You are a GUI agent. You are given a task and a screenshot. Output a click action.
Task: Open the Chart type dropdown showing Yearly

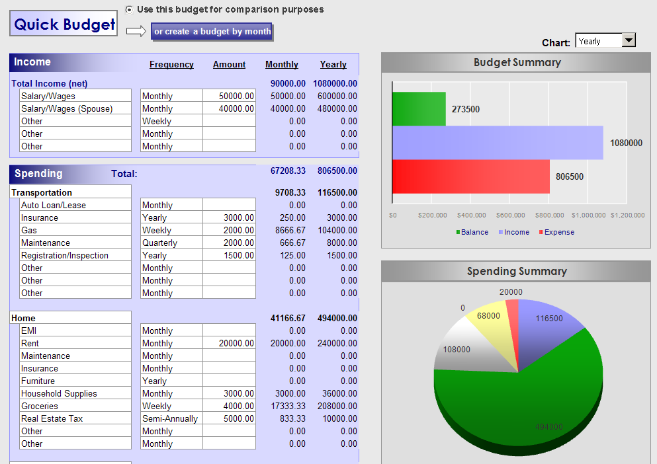pos(629,40)
